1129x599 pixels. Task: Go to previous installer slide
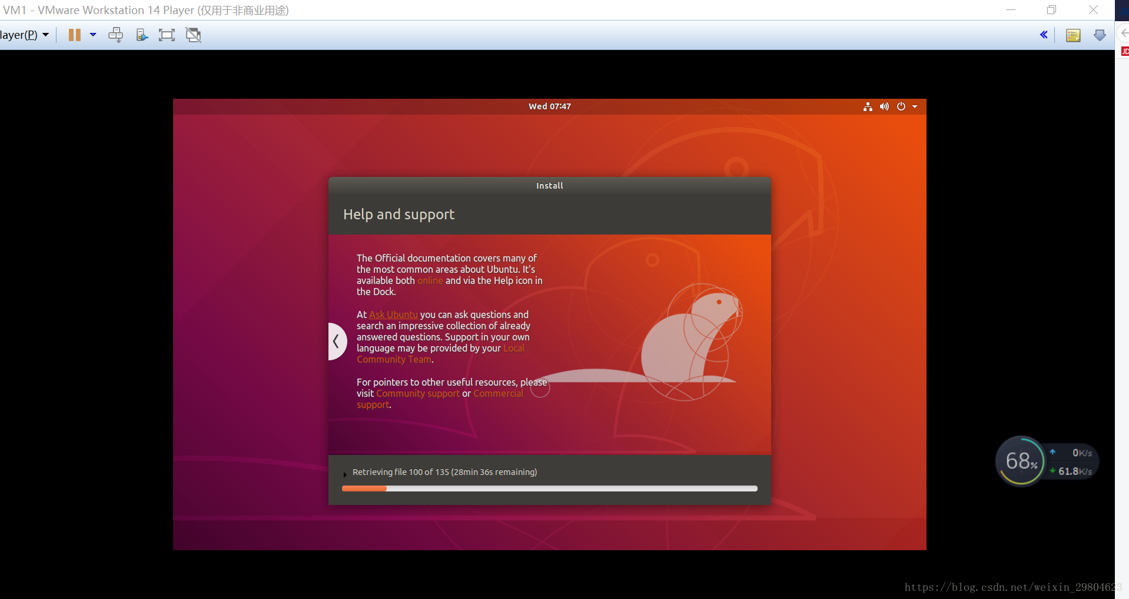coord(337,341)
